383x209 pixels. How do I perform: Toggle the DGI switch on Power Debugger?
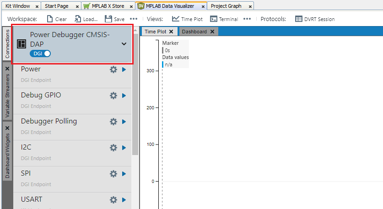click(x=40, y=54)
